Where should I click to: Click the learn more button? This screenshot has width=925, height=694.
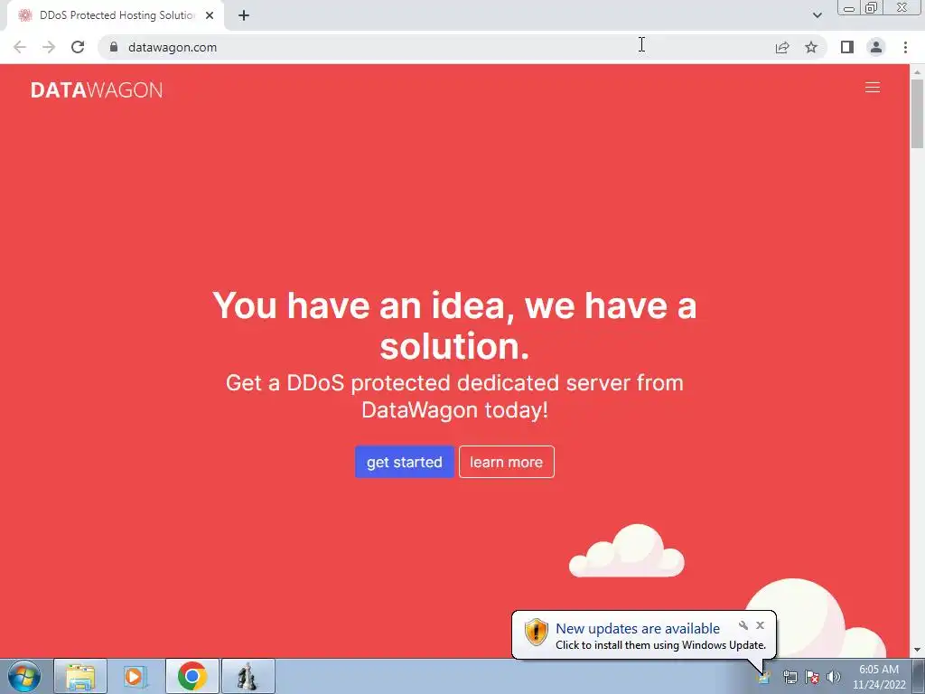point(506,462)
